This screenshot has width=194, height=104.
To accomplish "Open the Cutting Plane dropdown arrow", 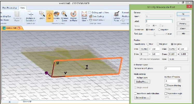I will point(121,21).
